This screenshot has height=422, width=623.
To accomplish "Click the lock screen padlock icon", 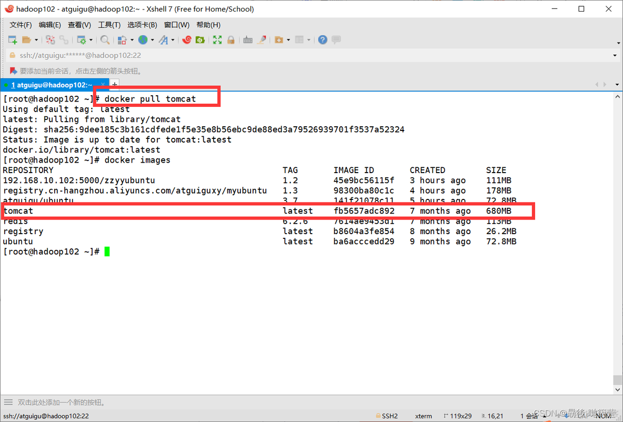I will tap(231, 40).
